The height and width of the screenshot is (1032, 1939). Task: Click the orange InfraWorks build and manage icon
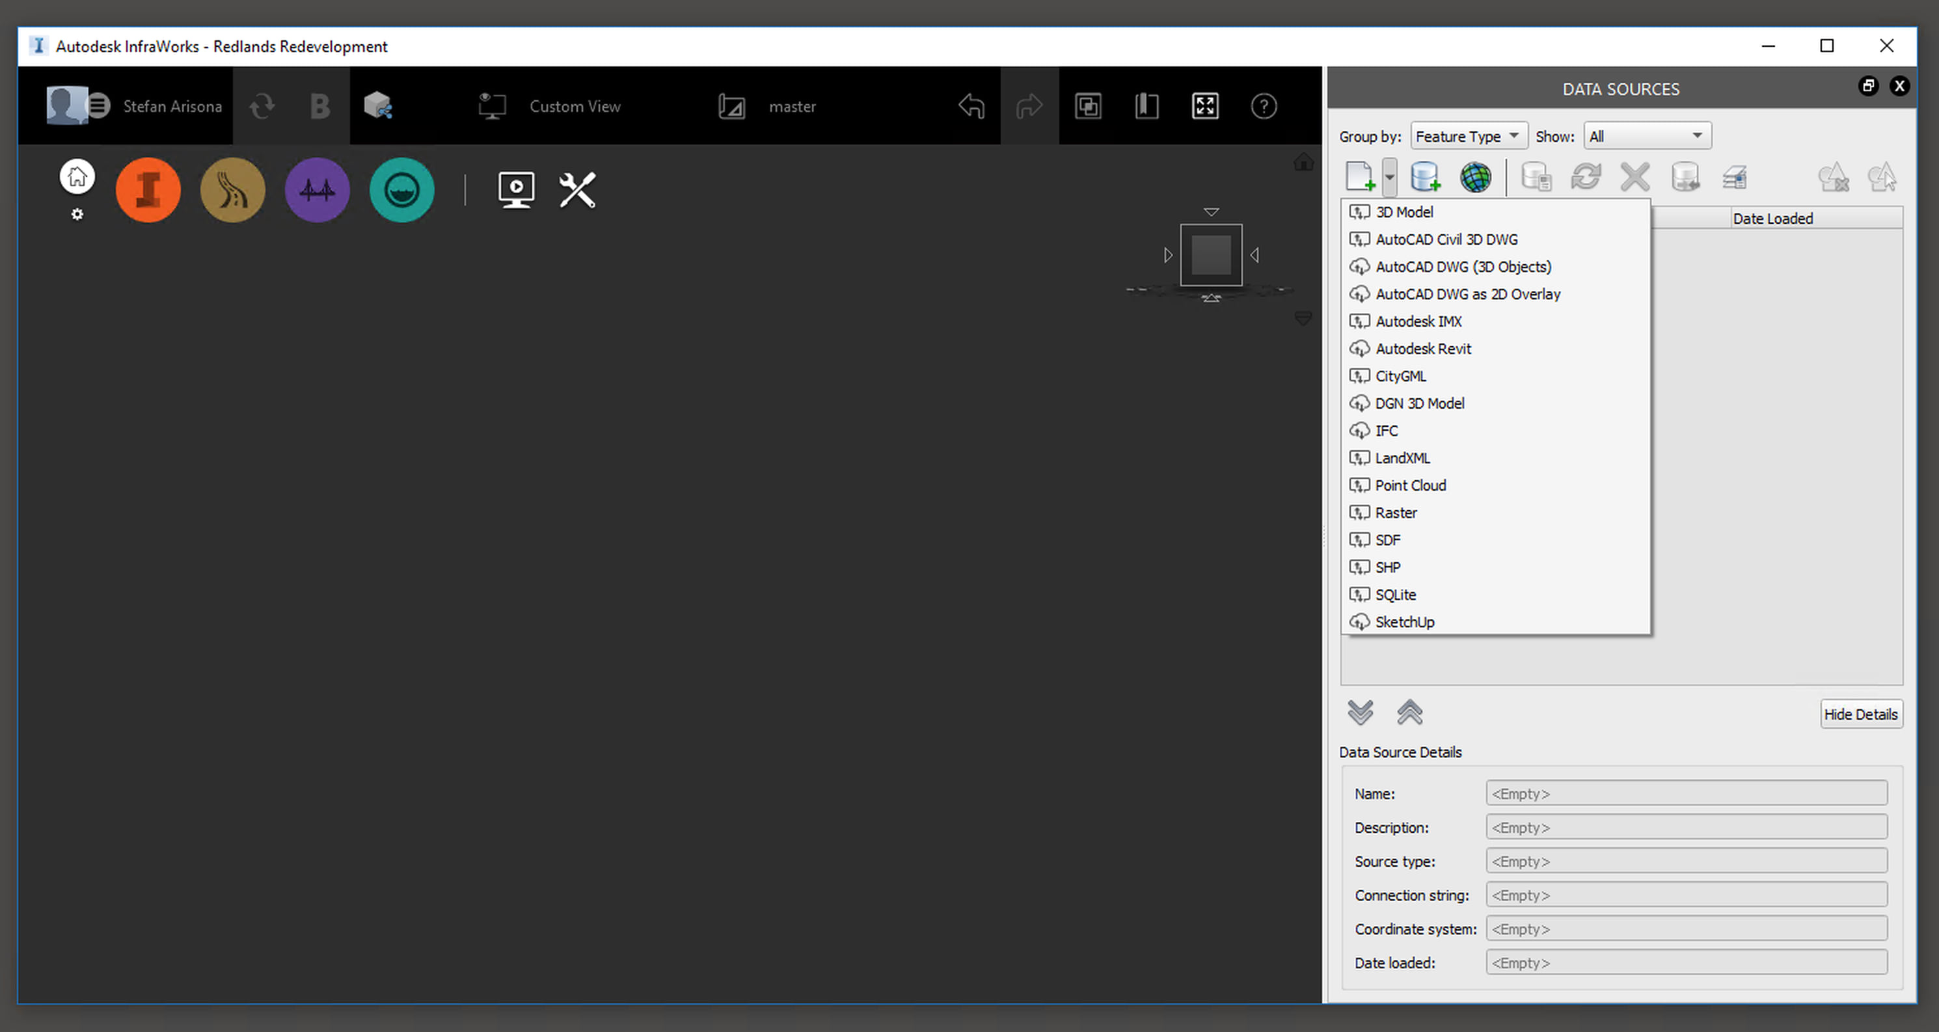click(148, 190)
